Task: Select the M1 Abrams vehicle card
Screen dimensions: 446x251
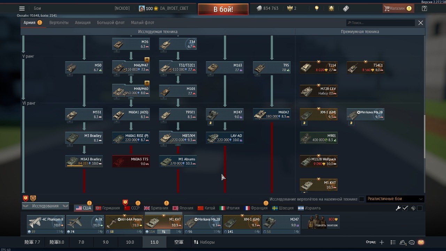Action: tap(178, 161)
